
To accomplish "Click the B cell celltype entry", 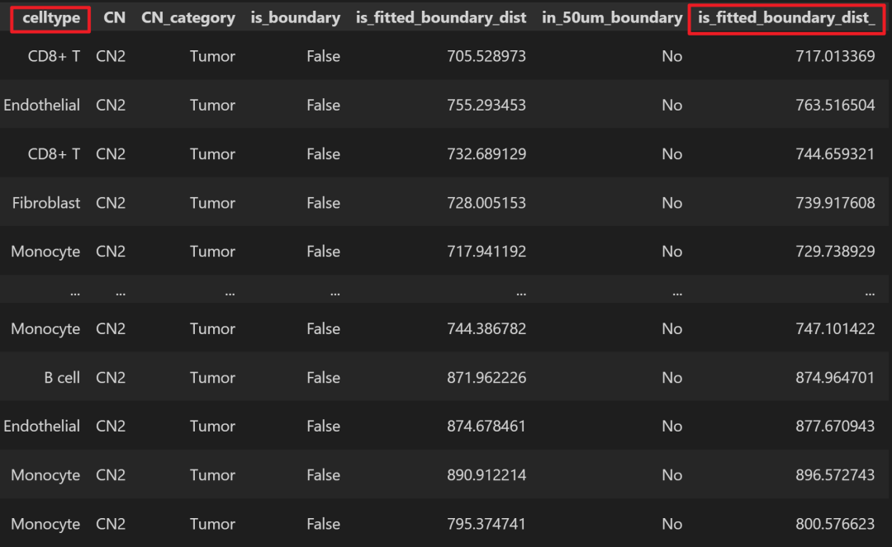I will [x=62, y=378].
